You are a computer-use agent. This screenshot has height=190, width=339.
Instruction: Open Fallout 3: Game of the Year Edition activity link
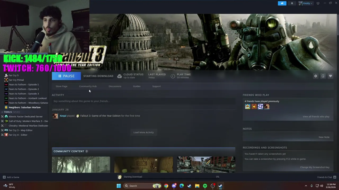(100, 116)
